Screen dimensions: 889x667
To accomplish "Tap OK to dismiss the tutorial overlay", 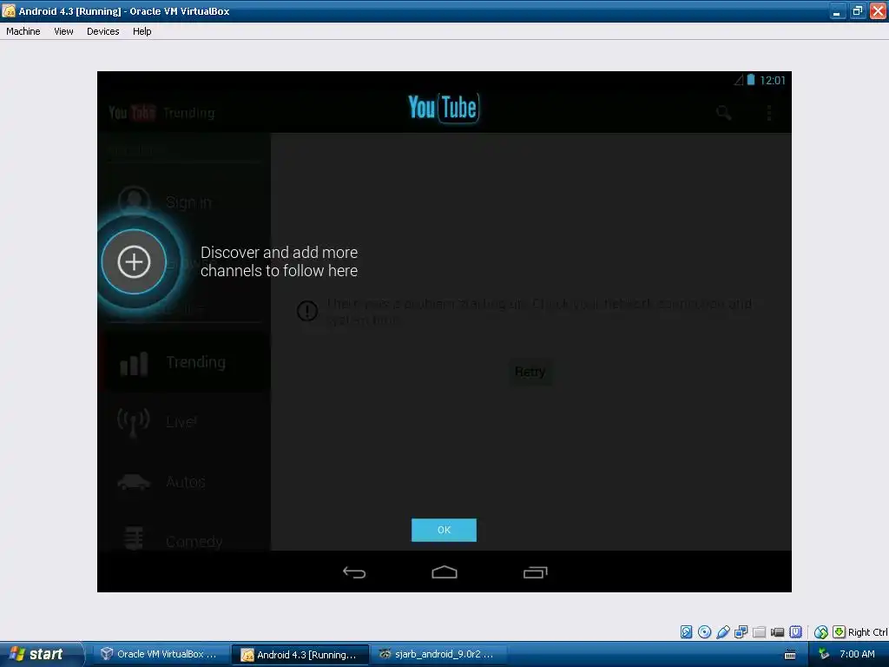I will point(444,530).
